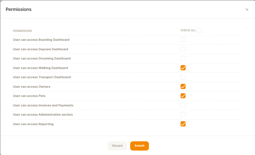Enable Administration section access checkbox

(x=183, y=115)
